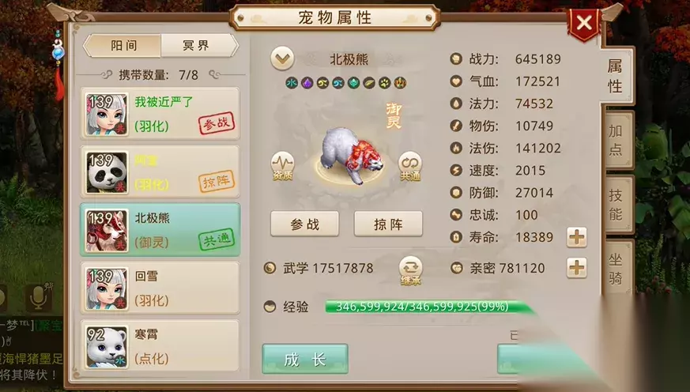
Task: Select the pet 回雪 in the list
Action: click(x=160, y=288)
